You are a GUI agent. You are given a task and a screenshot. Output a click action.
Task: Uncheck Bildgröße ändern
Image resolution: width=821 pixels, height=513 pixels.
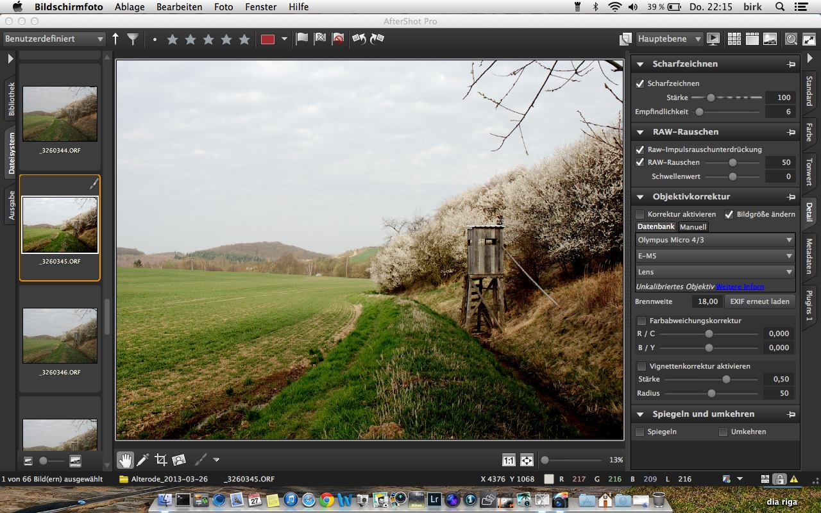(x=729, y=214)
